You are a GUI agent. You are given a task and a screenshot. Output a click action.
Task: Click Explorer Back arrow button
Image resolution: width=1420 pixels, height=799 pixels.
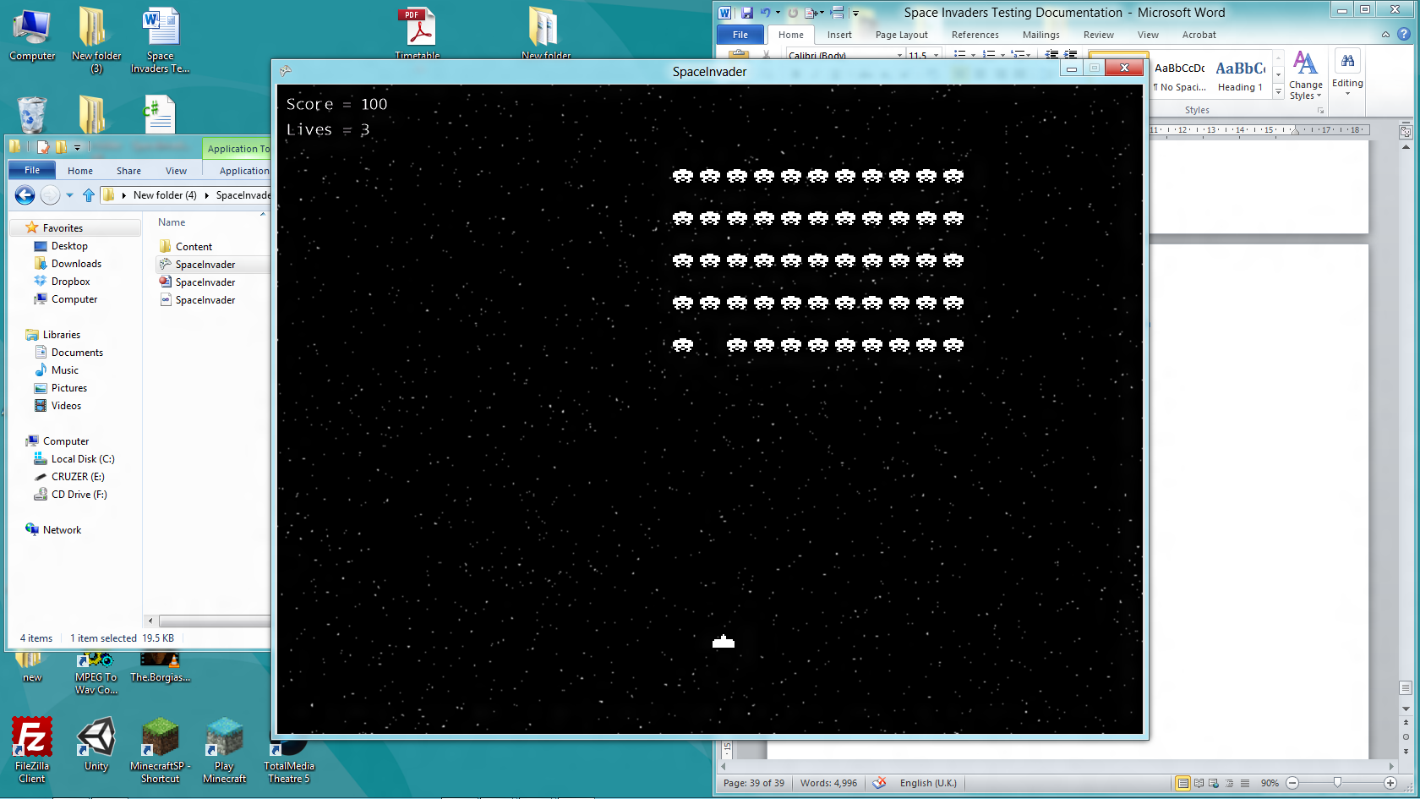click(x=25, y=195)
